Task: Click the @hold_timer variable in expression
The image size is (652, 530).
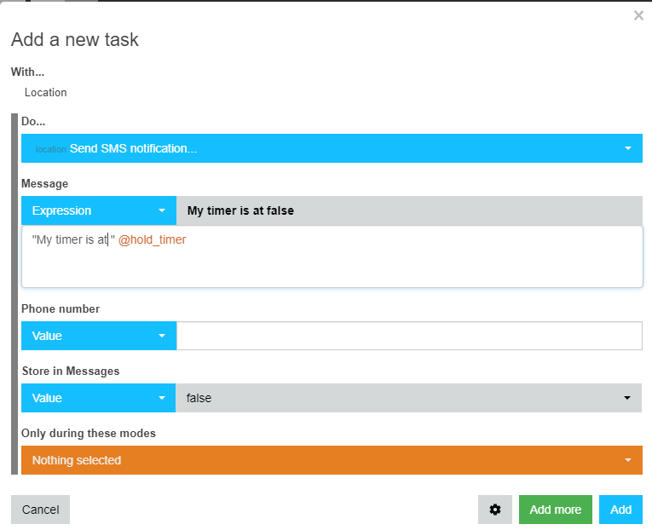Action: point(153,239)
